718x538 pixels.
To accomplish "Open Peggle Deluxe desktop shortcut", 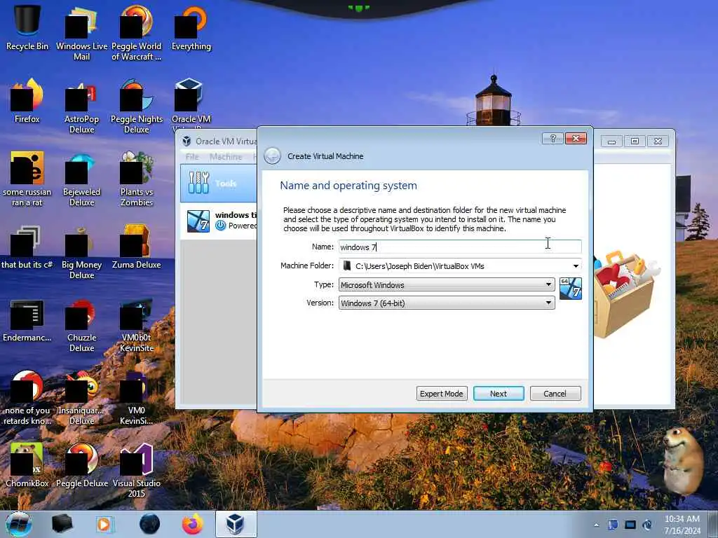I will (81, 466).
